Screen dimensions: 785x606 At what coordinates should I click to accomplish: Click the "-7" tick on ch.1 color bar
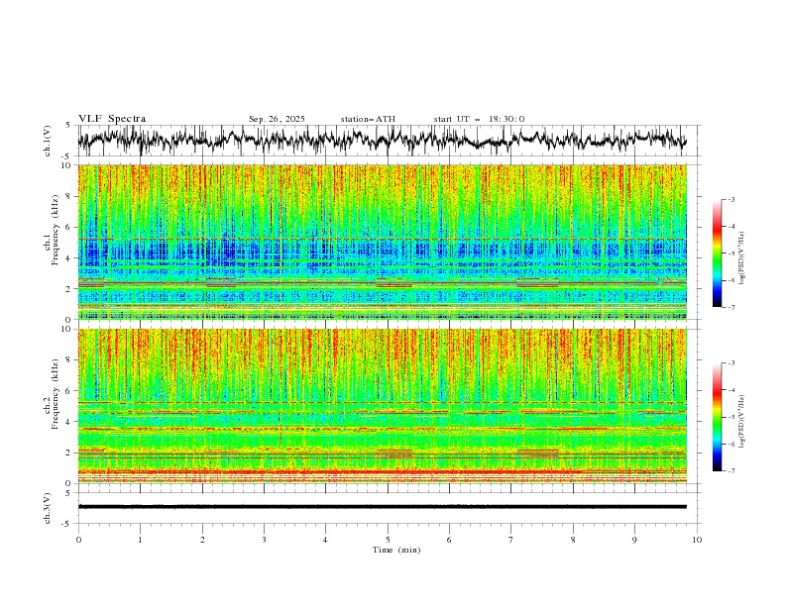coord(731,307)
